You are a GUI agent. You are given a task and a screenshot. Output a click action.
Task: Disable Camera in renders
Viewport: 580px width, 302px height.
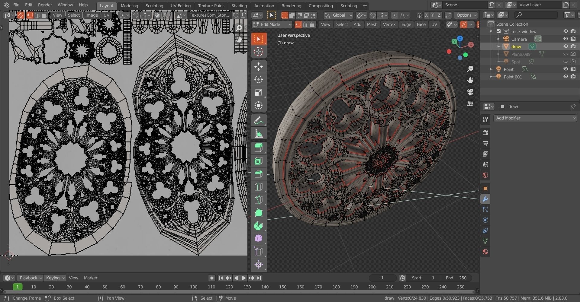pos(573,39)
